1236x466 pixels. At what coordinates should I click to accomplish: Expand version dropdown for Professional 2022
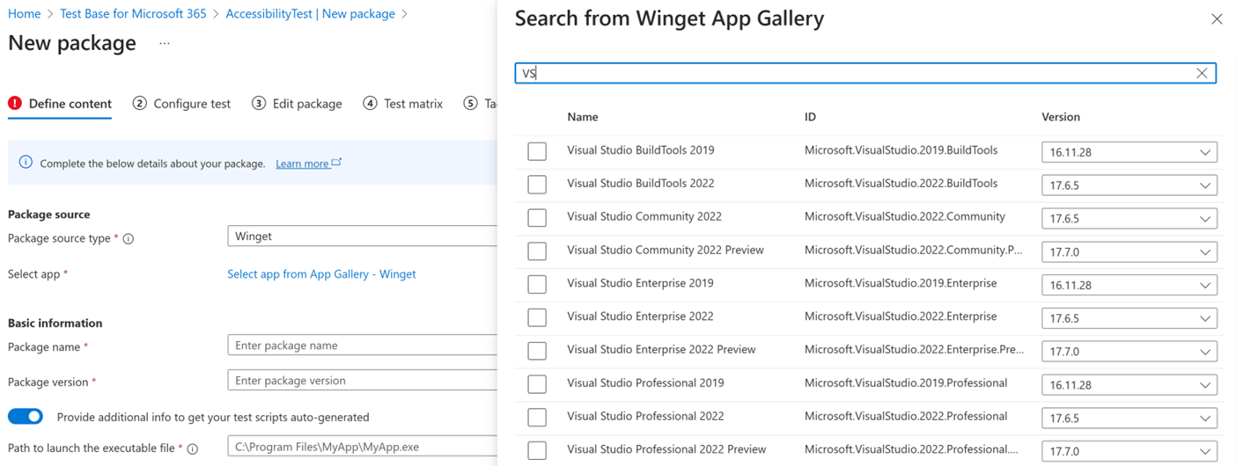(x=1129, y=419)
